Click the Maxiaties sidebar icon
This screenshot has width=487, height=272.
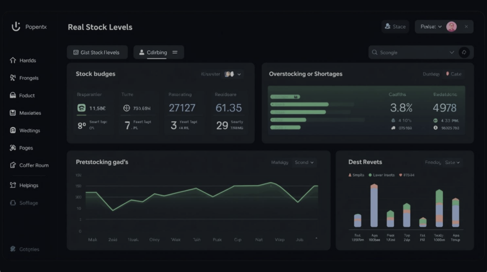click(x=13, y=113)
